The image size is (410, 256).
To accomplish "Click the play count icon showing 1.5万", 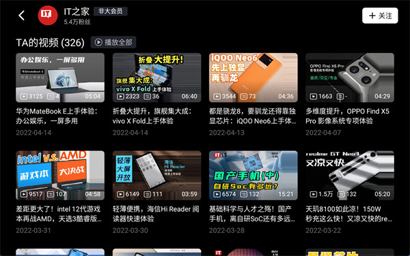I will click(314, 194).
